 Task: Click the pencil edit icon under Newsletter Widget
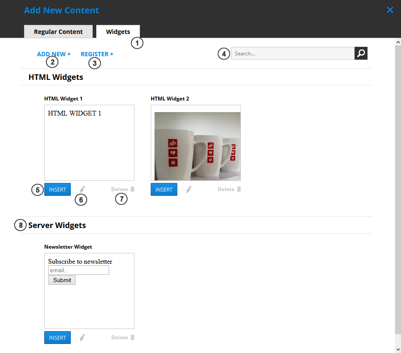pos(82,337)
